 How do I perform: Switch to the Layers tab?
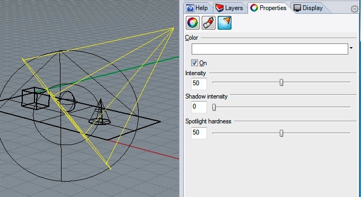point(229,8)
